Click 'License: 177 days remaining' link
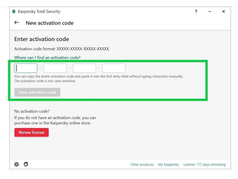 click(x=204, y=164)
